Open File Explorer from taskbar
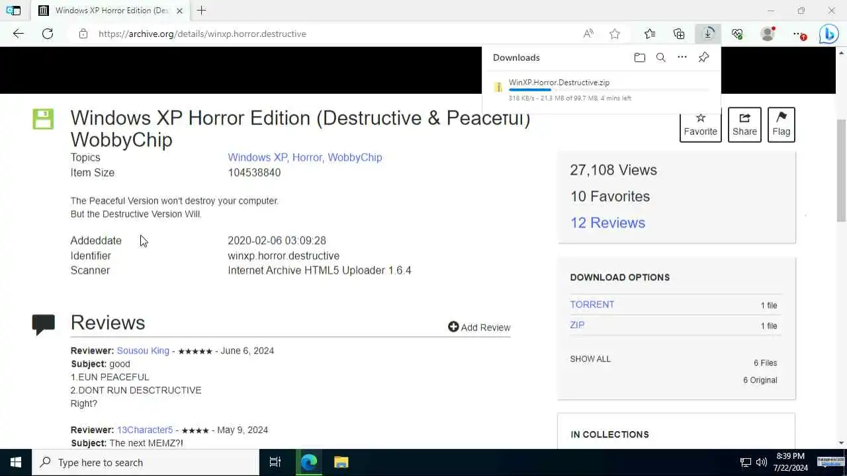The width and height of the screenshot is (847, 476). click(341, 462)
